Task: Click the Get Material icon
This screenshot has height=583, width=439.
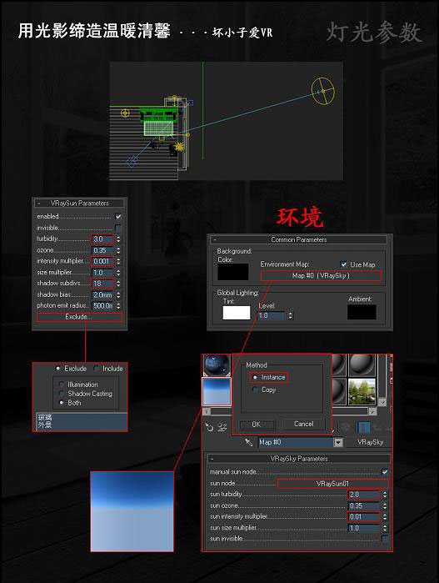Action: coord(209,428)
